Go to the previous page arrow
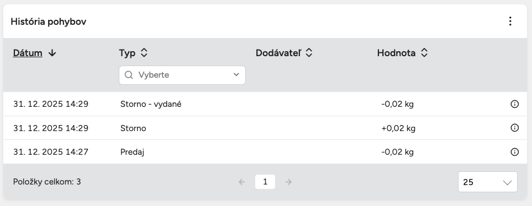Image resolution: width=532 pixels, height=206 pixels. [241, 182]
